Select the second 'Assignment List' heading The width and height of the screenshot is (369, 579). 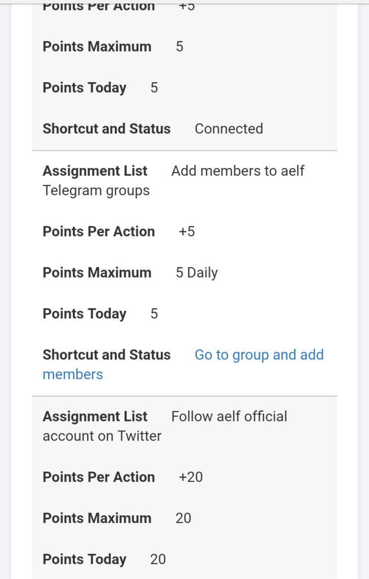click(x=95, y=416)
